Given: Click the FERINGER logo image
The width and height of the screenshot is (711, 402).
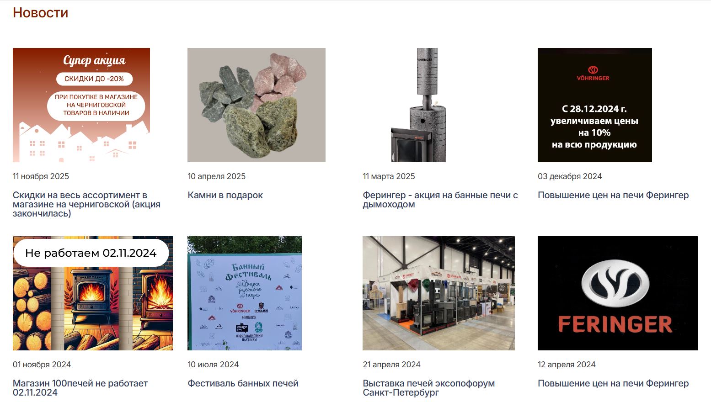Looking at the screenshot, I should (618, 293).
